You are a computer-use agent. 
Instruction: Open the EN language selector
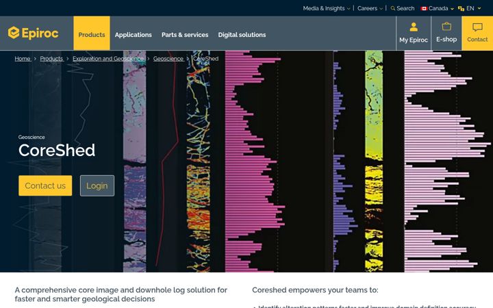point(470,8)
